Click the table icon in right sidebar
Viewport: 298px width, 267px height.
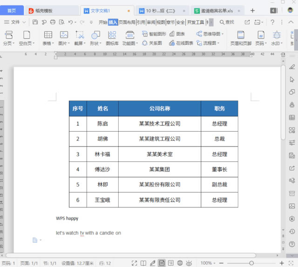coord(292,117)
